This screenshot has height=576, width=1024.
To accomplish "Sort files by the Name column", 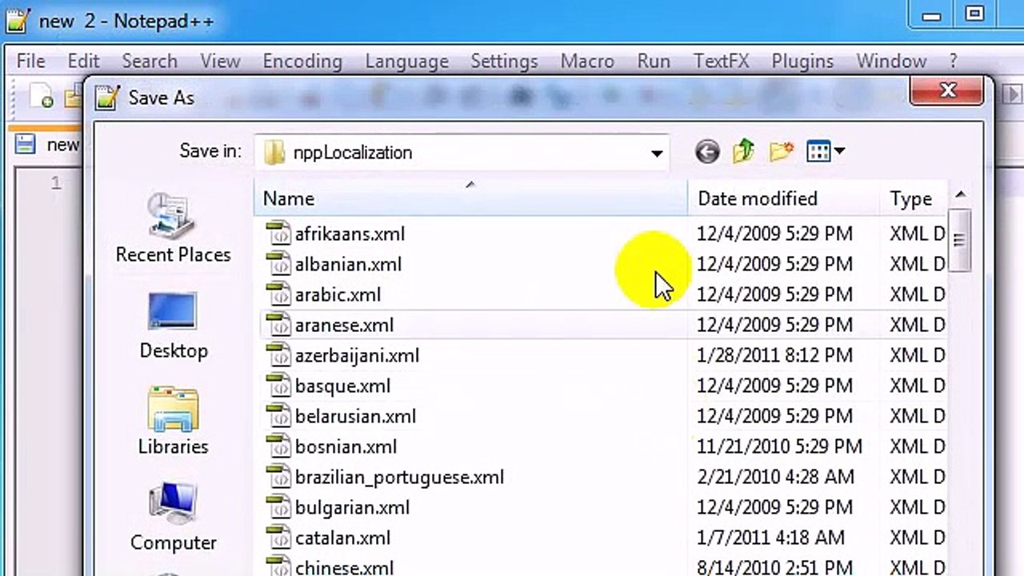I will pos(470,198).
